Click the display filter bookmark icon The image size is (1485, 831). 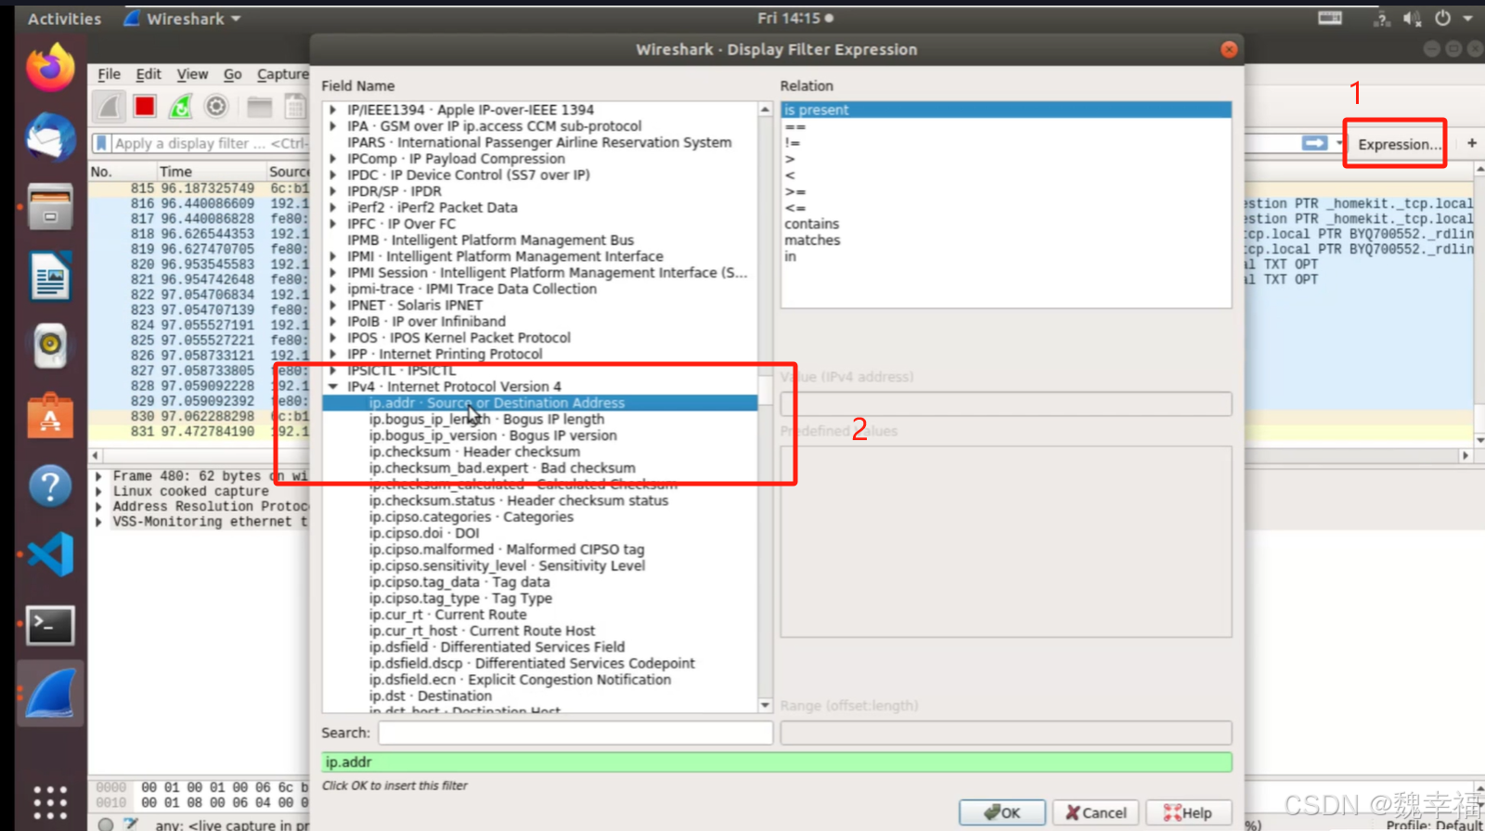pos(102,143)
